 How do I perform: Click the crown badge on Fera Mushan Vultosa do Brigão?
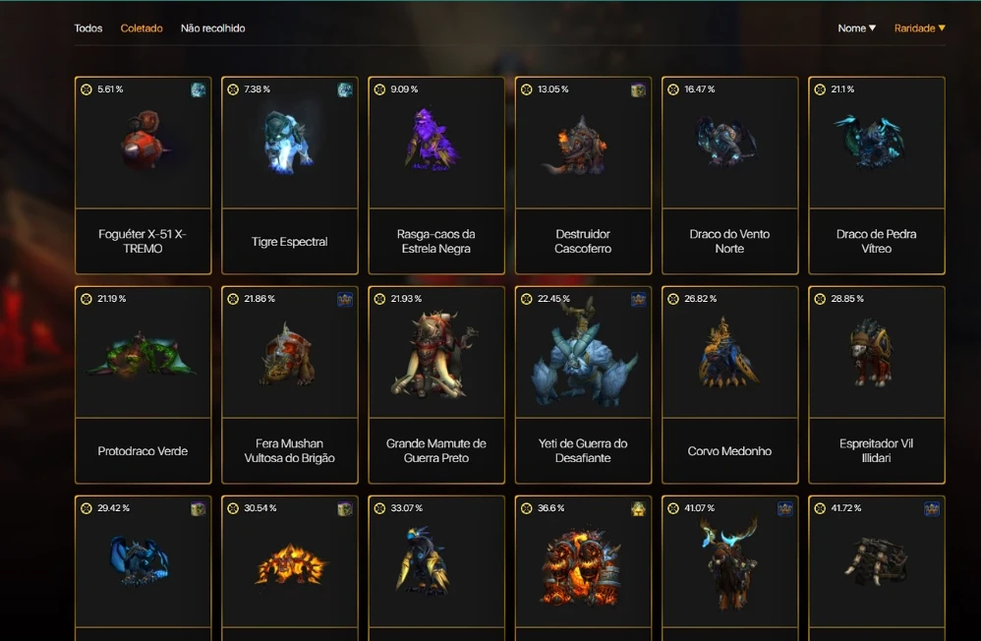345,299
